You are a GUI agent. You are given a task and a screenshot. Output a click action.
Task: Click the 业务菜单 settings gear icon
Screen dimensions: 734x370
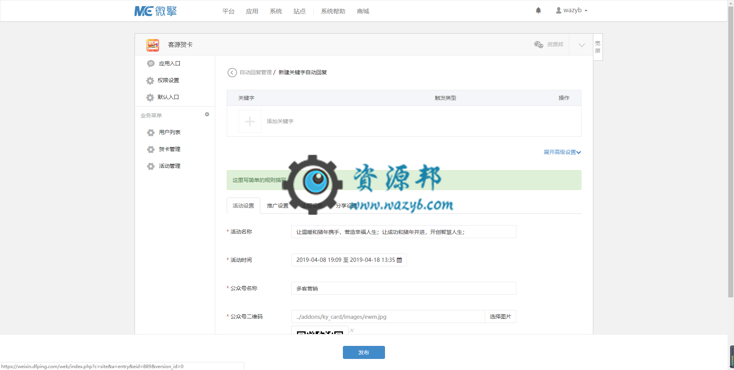click(x=207, y=114)
